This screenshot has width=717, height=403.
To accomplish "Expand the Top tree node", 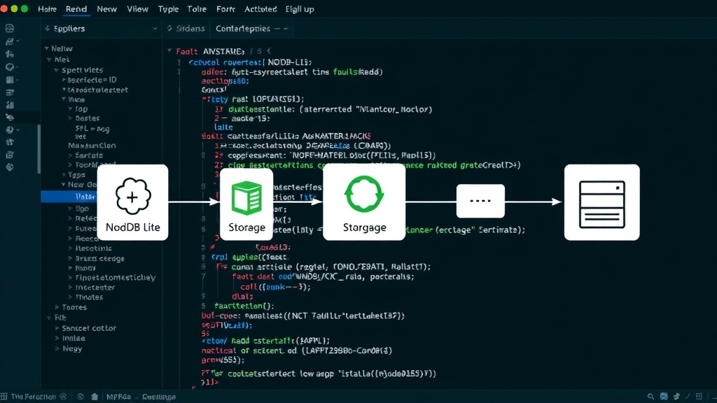I will (x=71, y=108).
